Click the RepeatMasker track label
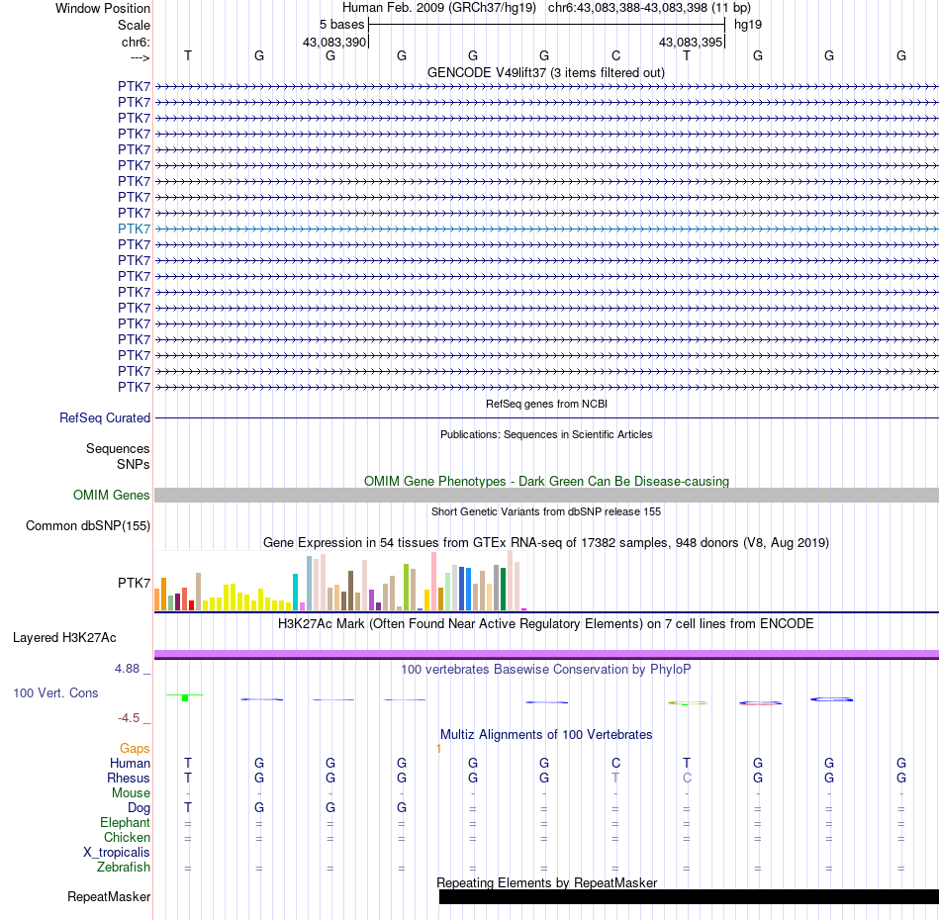Image resolution: width=940 pixels, height=920 pixels. click(x=109, y=896)
